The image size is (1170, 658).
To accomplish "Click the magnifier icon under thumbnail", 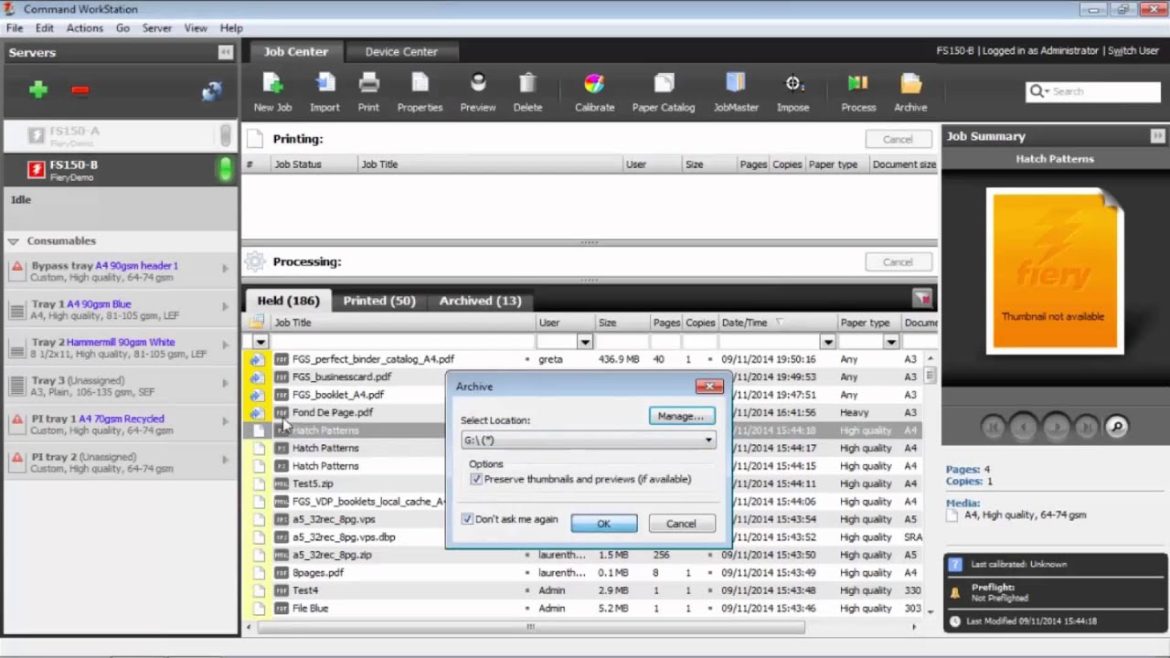I will coord(1116,426).
